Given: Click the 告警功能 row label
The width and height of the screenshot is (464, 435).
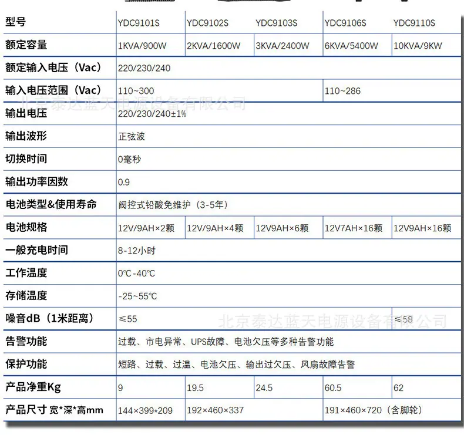Looking at the screenshot, I should [26, 341].
